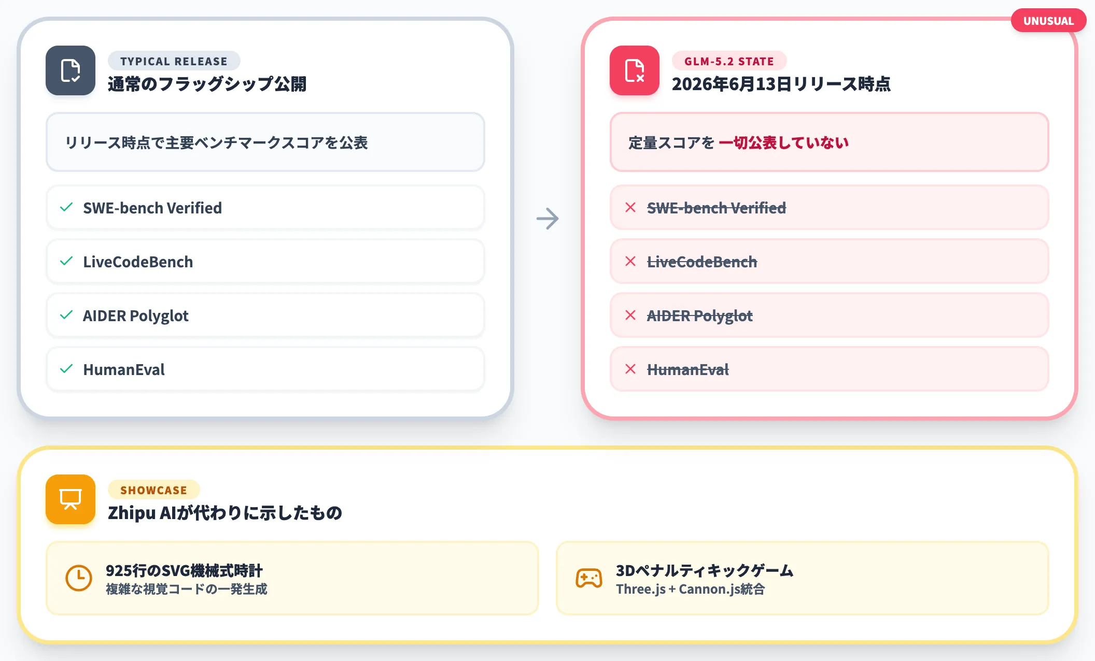Click the clock icon beside SVG機械式時計

tap(79, 578)
